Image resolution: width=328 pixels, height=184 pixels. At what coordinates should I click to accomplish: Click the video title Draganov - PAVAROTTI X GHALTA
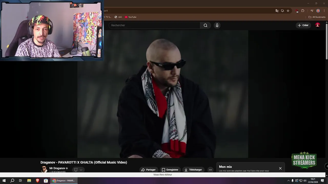[x=84, y=162]
